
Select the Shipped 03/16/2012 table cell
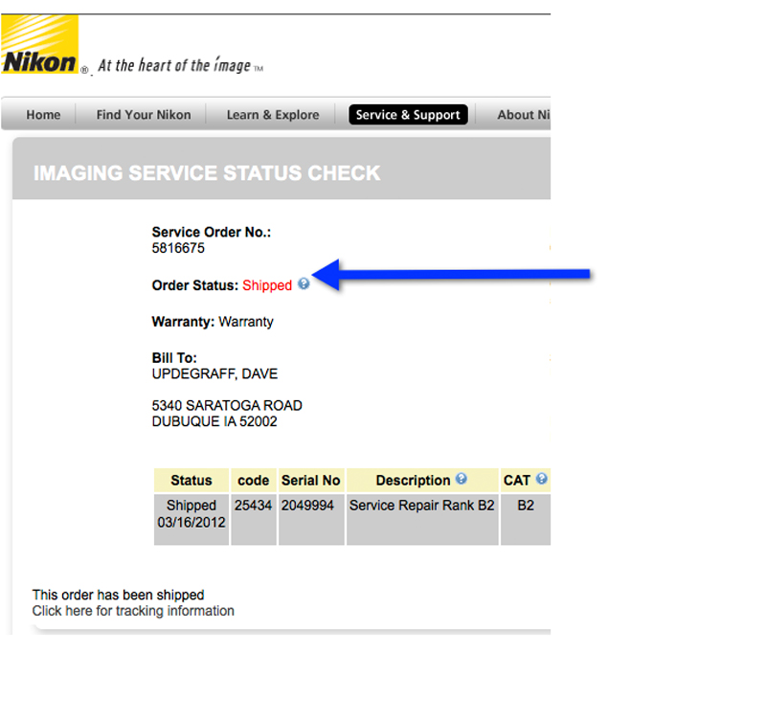191,514
